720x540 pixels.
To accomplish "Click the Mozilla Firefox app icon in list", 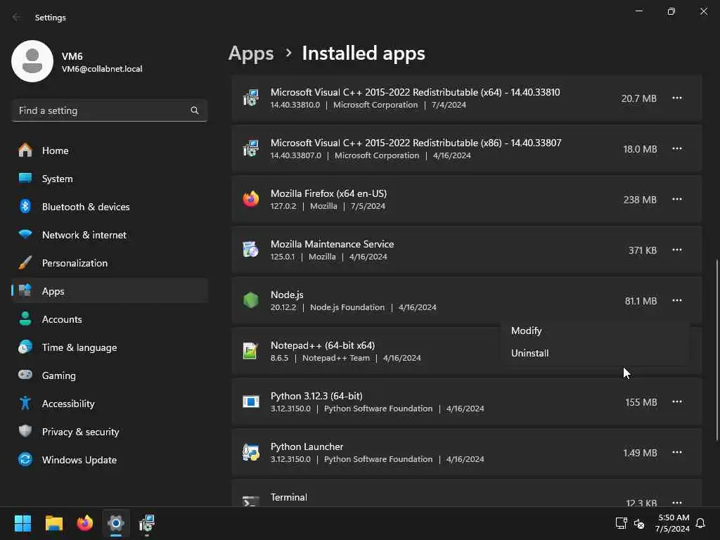I will pos(250,200).
